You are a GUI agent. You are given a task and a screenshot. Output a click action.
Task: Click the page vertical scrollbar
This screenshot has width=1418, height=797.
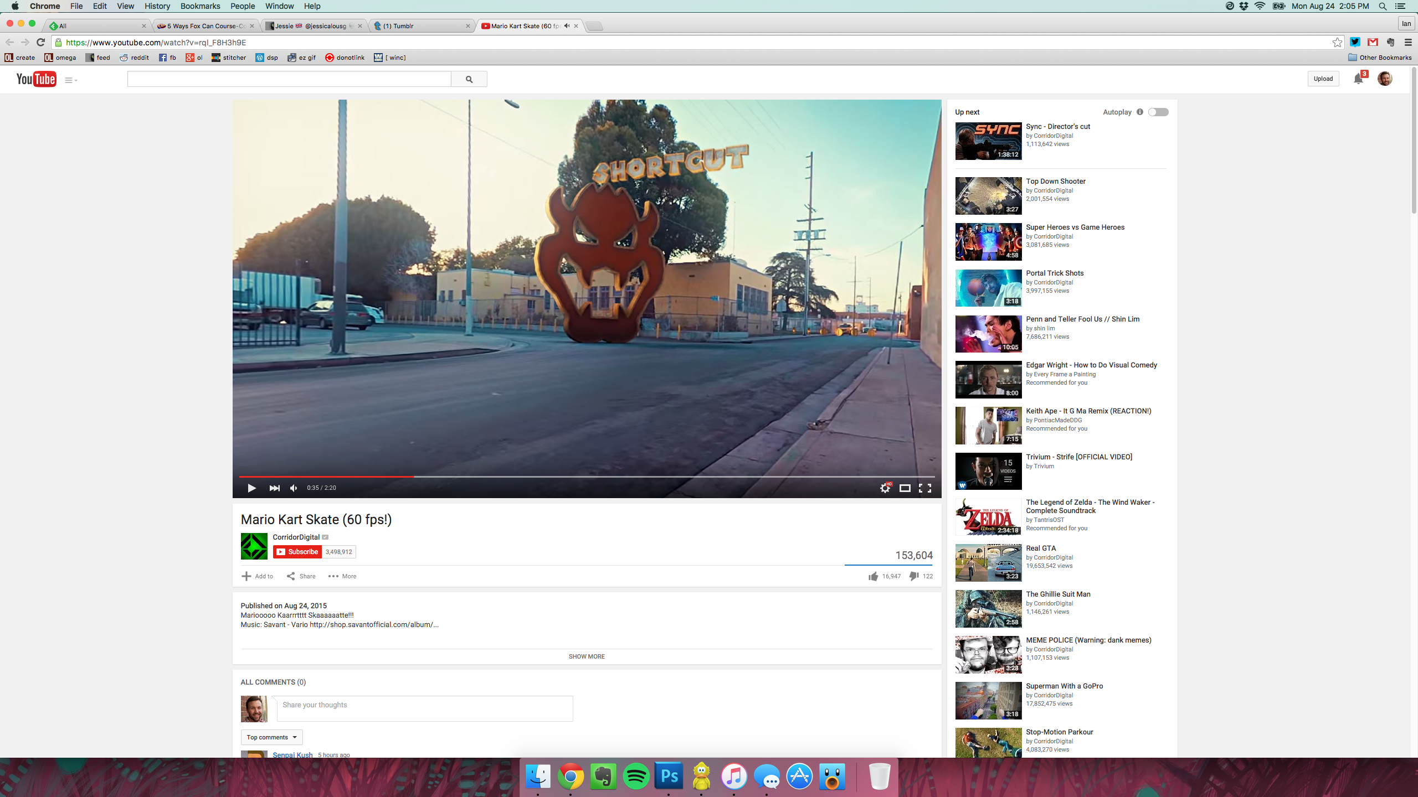1414,141
